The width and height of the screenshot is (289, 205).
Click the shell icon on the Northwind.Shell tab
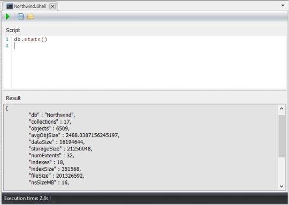[10, 6]
